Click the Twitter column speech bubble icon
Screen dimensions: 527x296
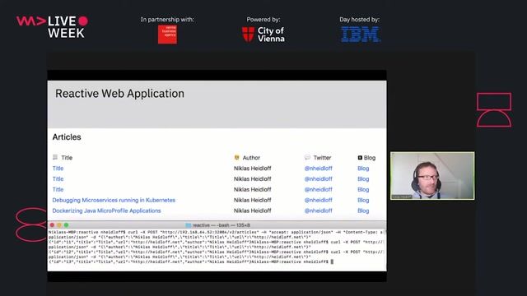[307, 157]
